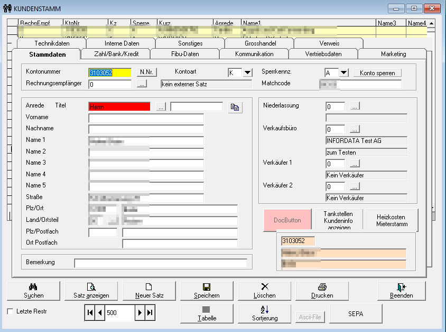Image resolution: width=446 pixels, height=332 pixels.
Task: Print using the Drucken button
Action: (322, 291)
